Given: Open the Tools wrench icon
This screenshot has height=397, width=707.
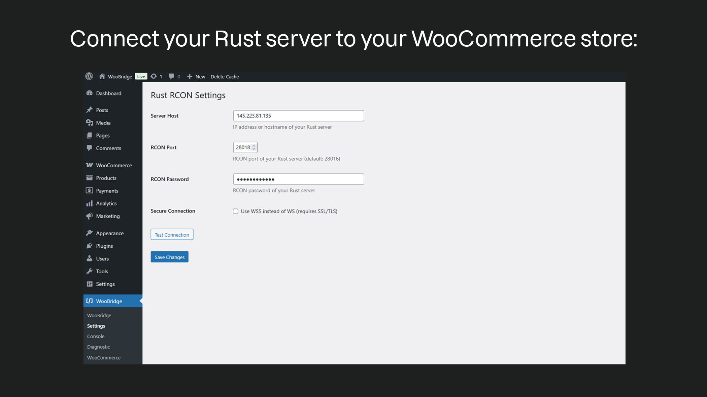Looking at the screenshot, I should tap(90, 271).
